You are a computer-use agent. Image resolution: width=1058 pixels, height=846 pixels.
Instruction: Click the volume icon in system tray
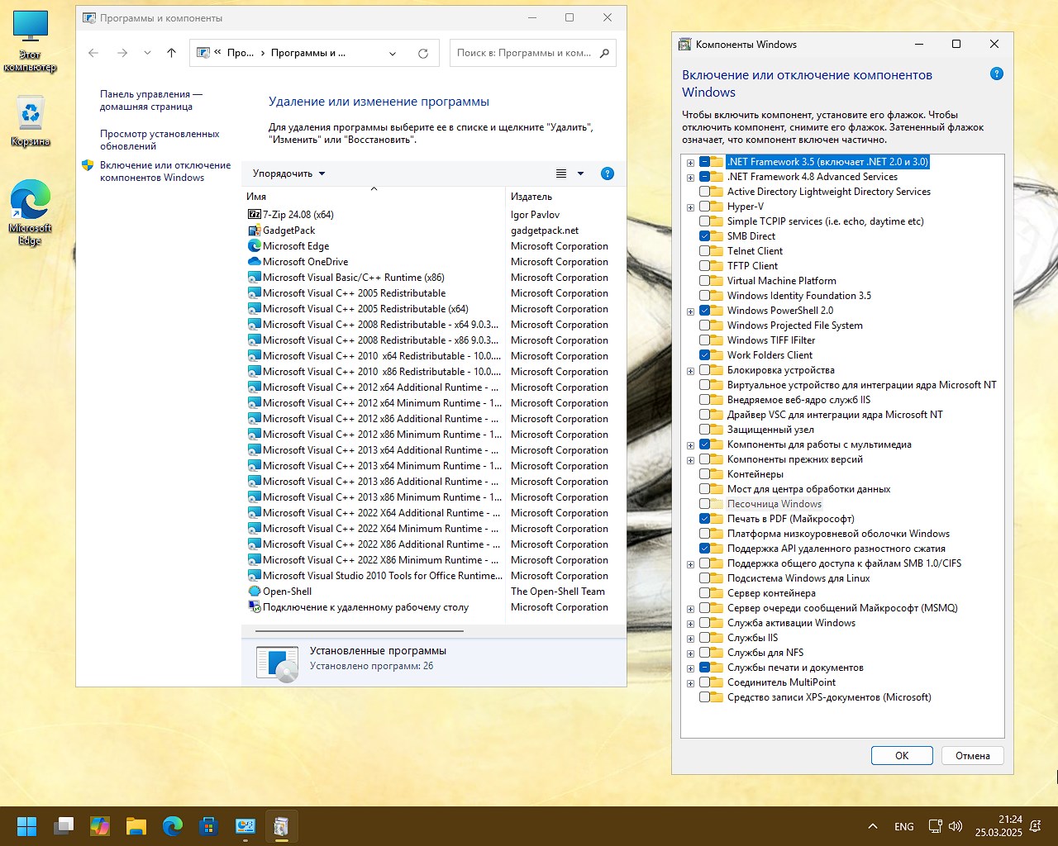pyautogui.click(x=956, y=826)
